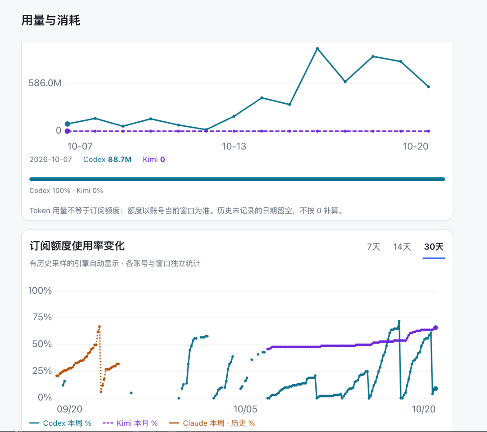Select the 30天 time range tab
The height and width of the screenshot is (432, 487).
point(434,247)
